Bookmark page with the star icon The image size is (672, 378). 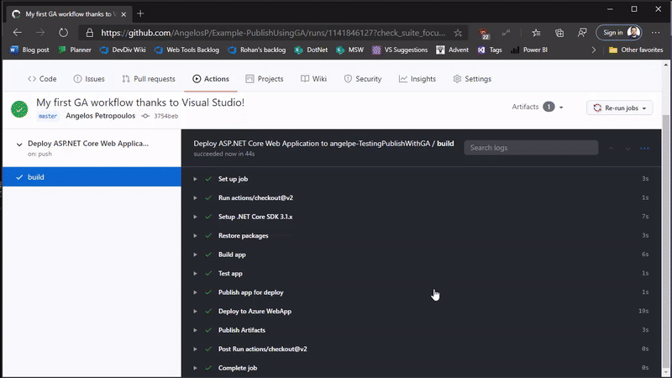pos(458,33)
